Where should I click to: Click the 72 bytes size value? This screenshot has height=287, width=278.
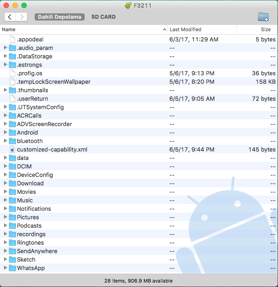coord(264,99)
